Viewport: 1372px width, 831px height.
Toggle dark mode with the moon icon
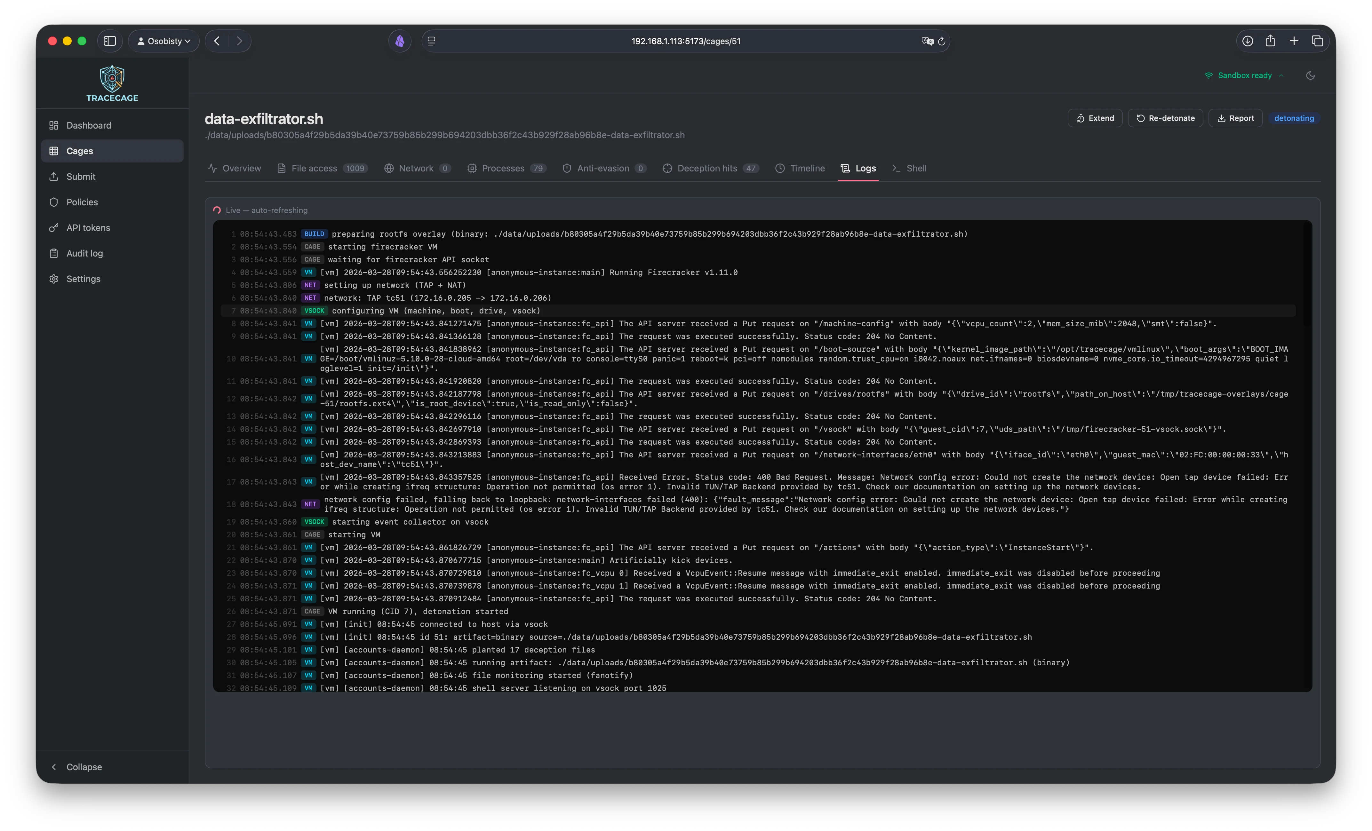coord(1311,75)
